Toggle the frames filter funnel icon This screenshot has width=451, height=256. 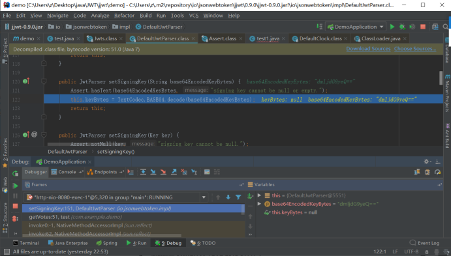click(238, 197)
